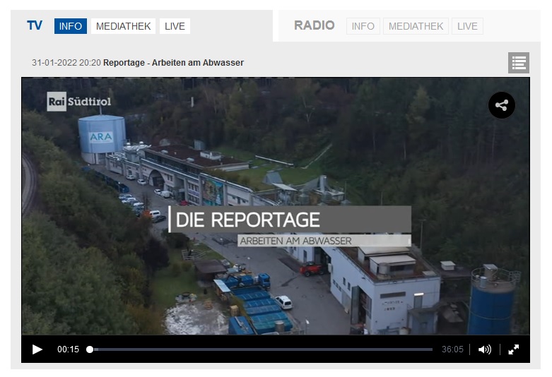
Task: Click the total duration 36:05
Action: pos(452,349)
